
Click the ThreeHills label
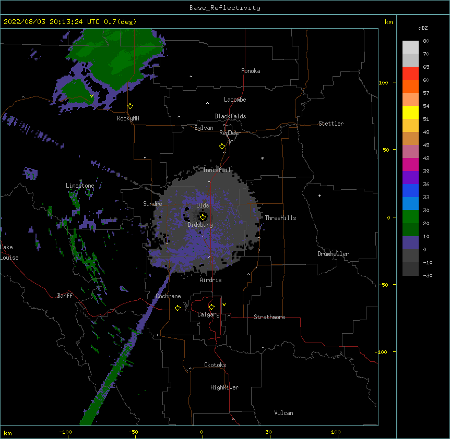pyautogui.click(x=280, y=218)
